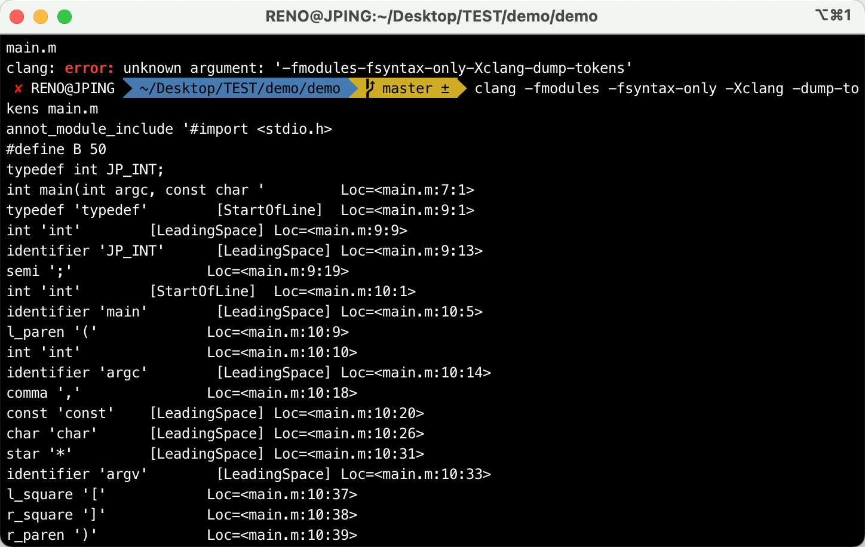
Task: Click Loc=<main.m:10:1> int StartOfLine row
Action: tap(211, 291)
